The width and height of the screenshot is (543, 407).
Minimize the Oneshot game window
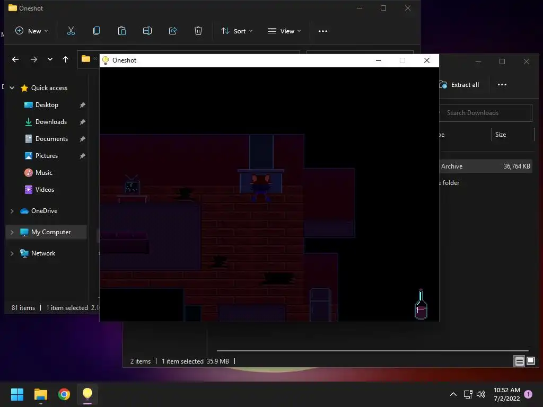coord(379,60)
